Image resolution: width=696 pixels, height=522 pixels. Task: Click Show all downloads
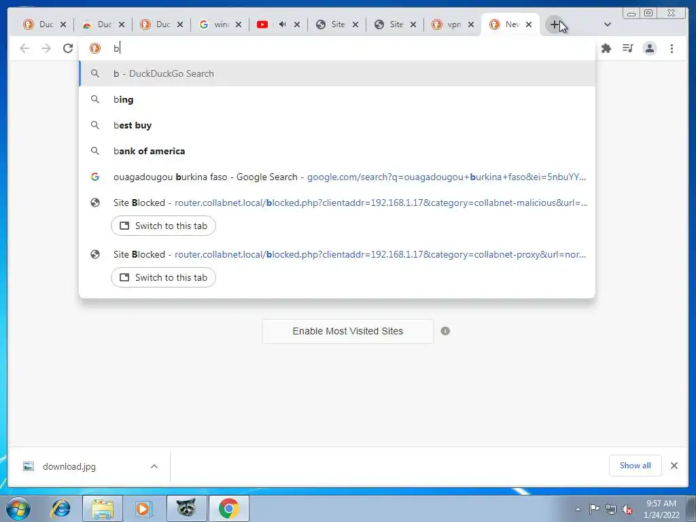click(636, 466)
